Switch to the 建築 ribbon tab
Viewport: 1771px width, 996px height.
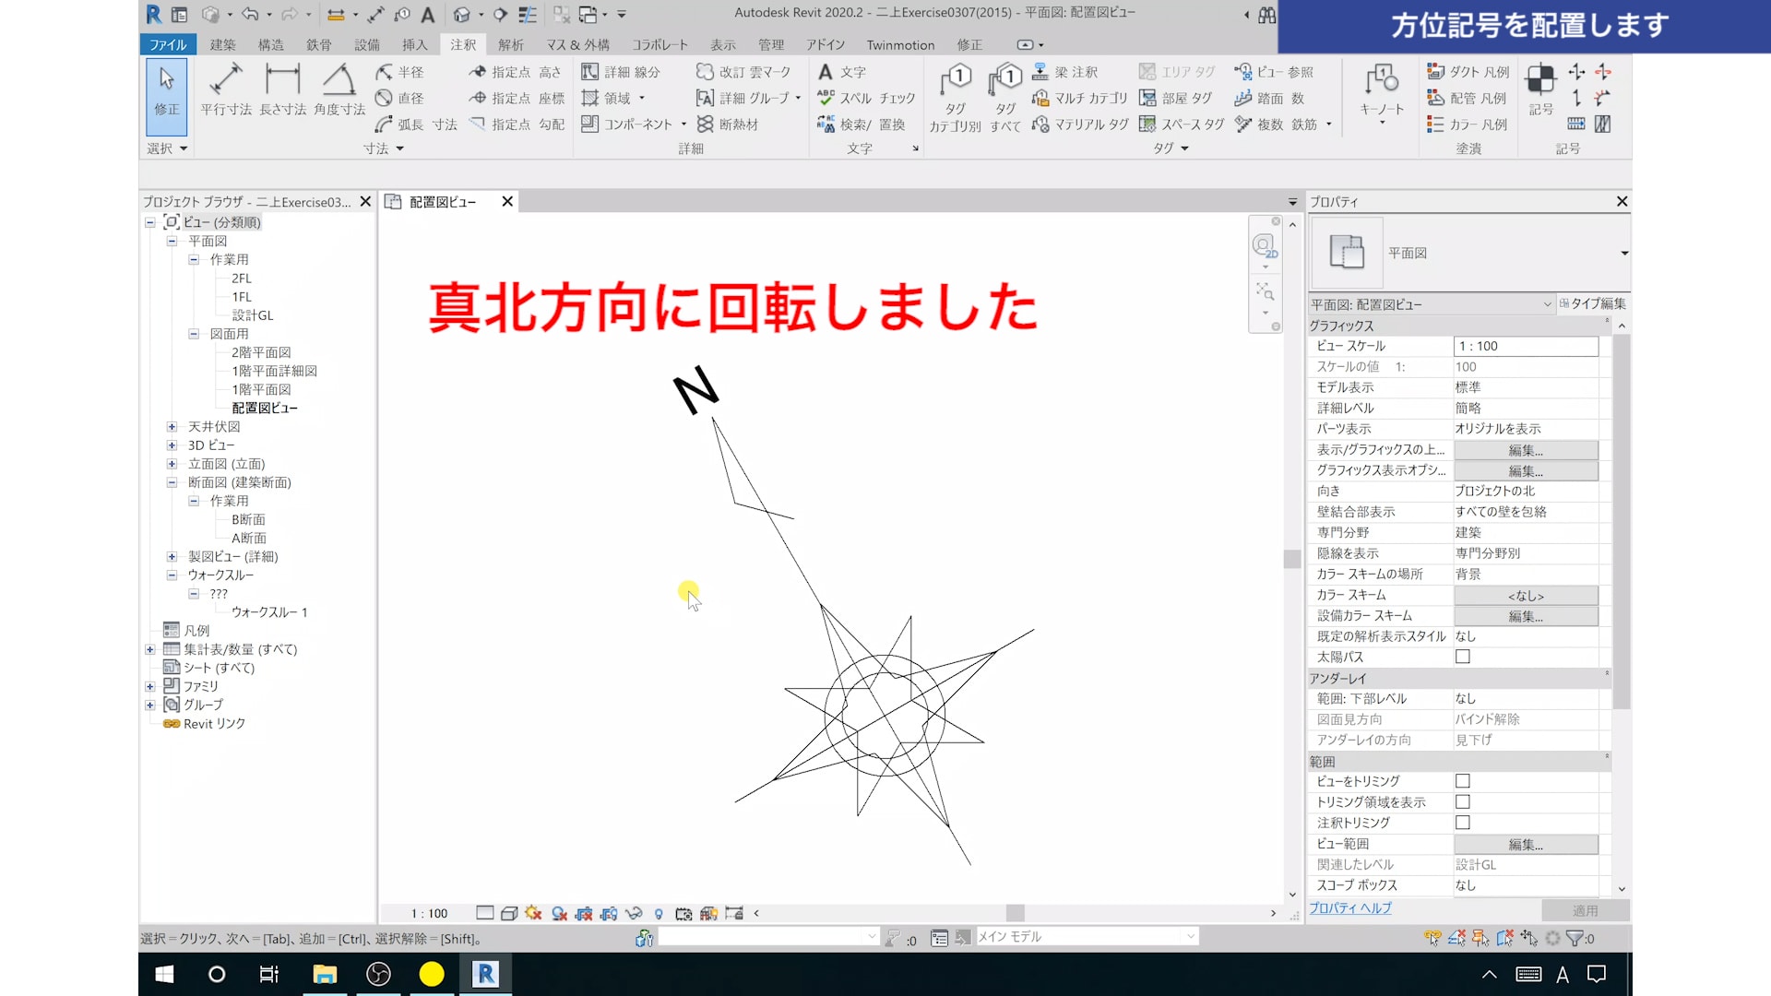pos(222,44)
